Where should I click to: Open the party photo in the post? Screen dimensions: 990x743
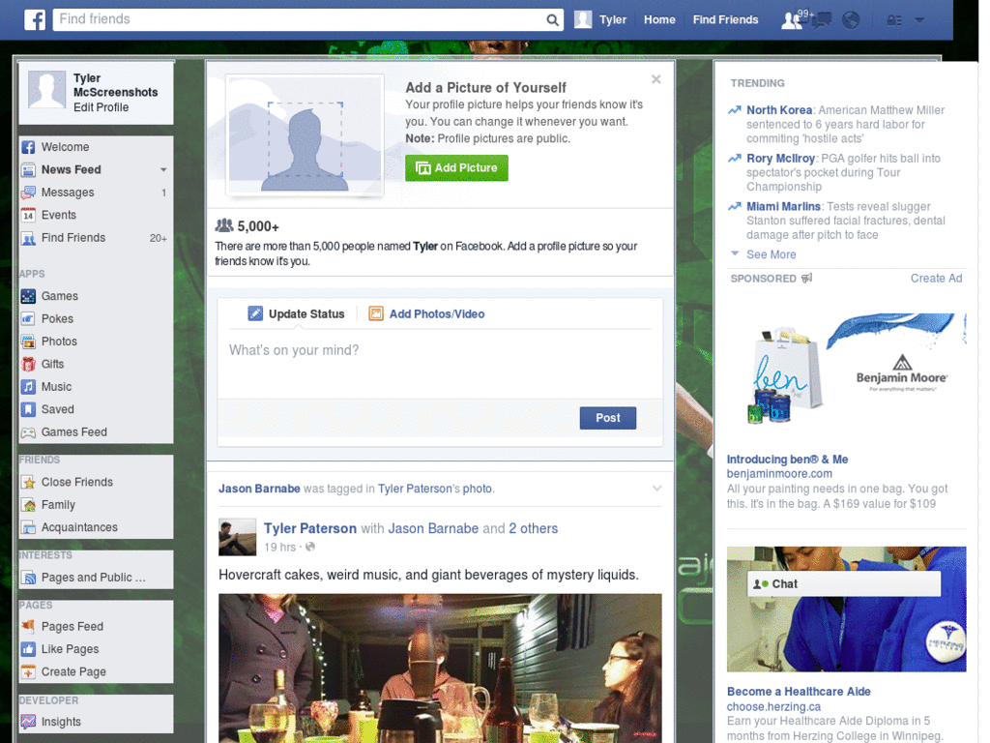coord(440,669)
